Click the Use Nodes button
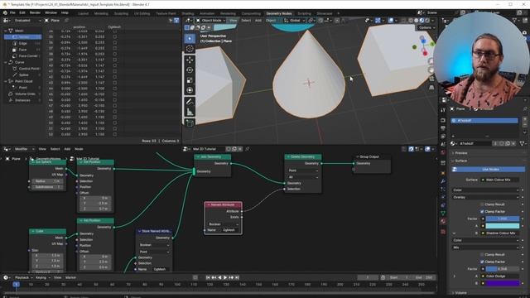This screenshot has width=530, height=298. click(x=489, y=169)
